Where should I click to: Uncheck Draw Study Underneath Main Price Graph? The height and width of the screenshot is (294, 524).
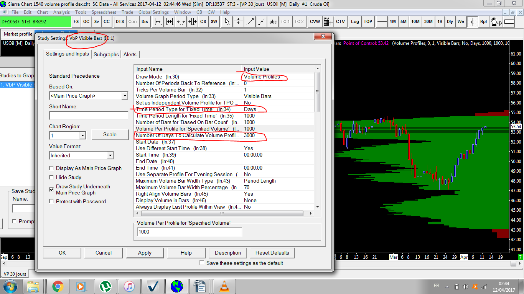52,189
